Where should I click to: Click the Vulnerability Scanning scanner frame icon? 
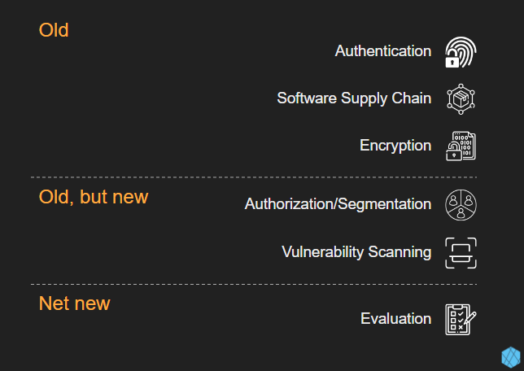click(x=461, y=253)
